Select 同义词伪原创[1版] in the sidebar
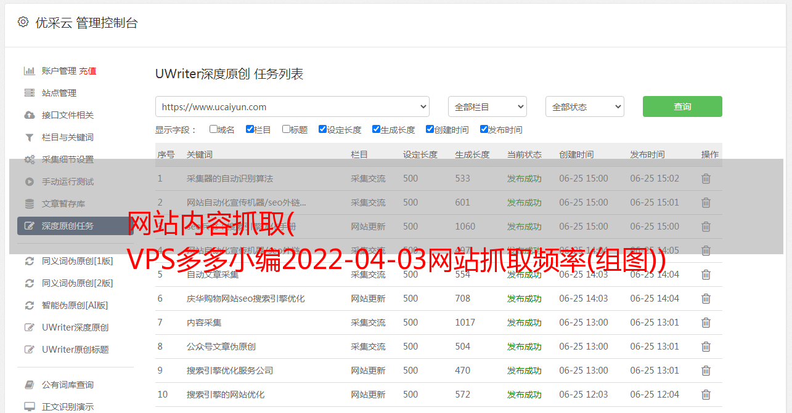The height and width of the screenshot is (413, 792). coord(77,261)
